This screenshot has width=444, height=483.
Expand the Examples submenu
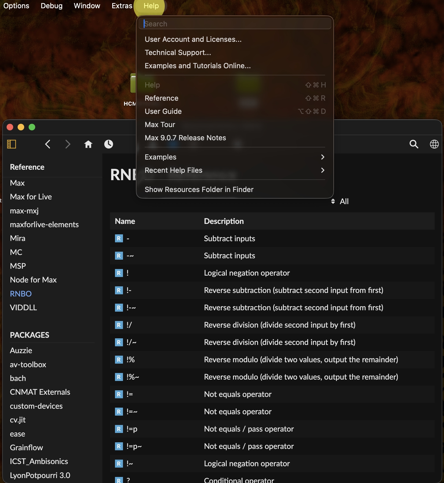tap(235, 157)
